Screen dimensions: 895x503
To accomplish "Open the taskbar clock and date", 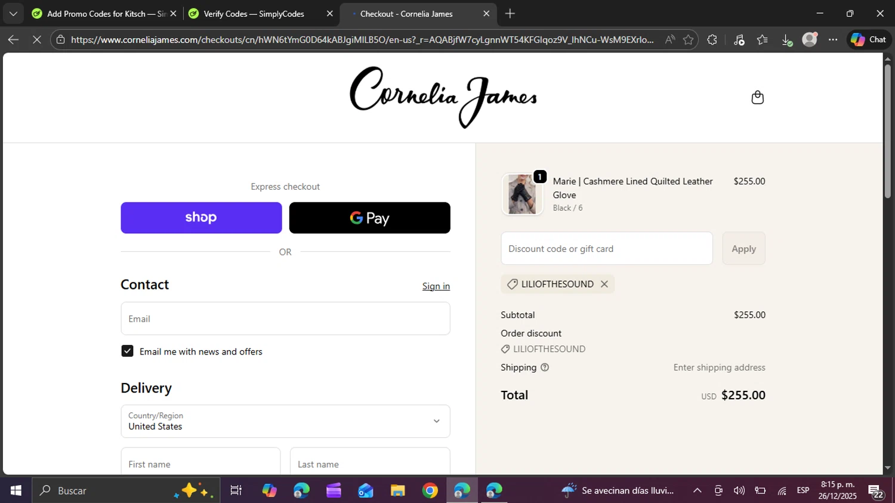I will coord(838,490).
